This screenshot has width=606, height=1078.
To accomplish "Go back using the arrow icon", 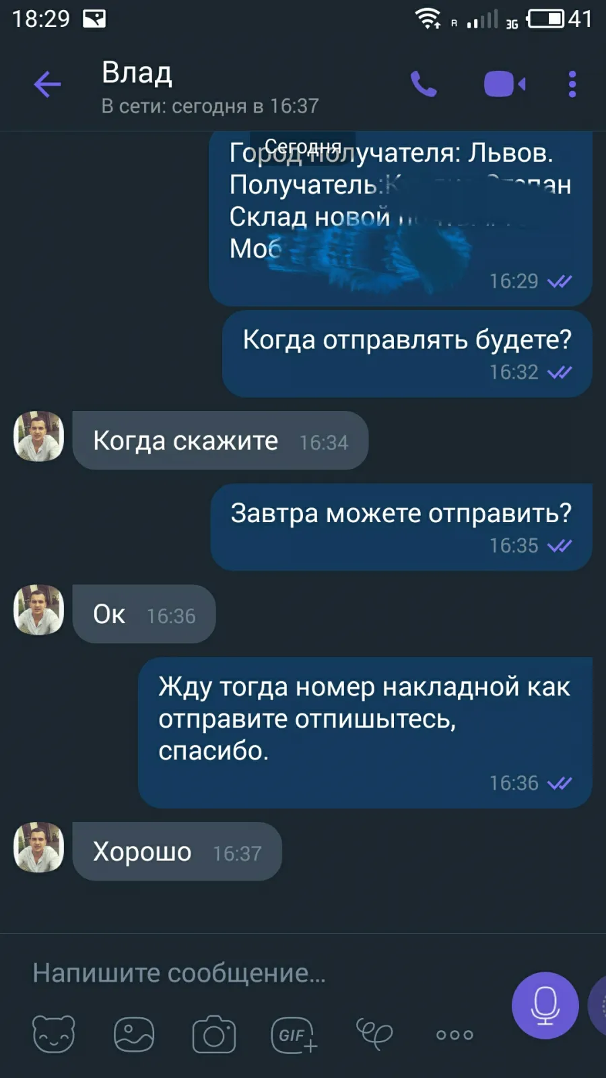I will 47,84.
